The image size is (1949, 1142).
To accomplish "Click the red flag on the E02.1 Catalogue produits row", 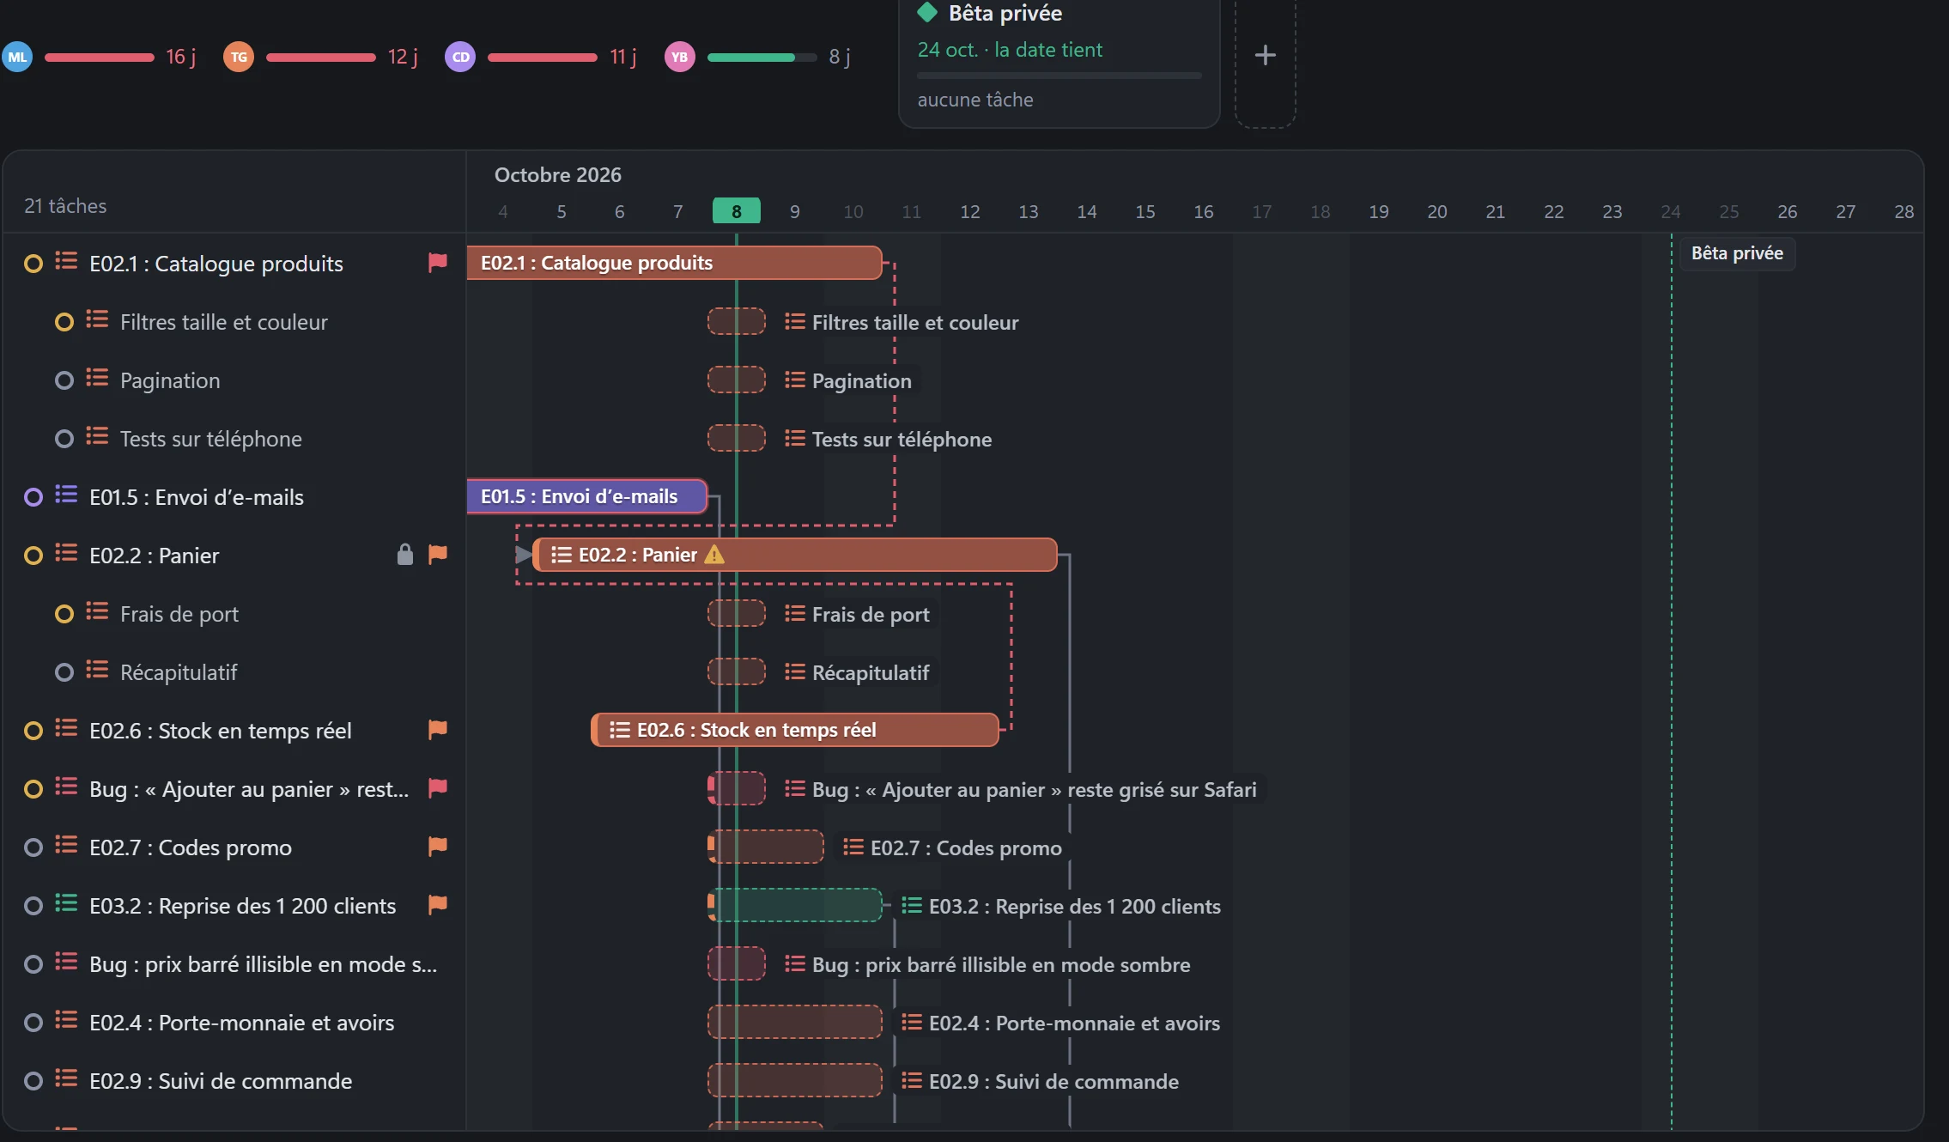I will tap(438, 263).
